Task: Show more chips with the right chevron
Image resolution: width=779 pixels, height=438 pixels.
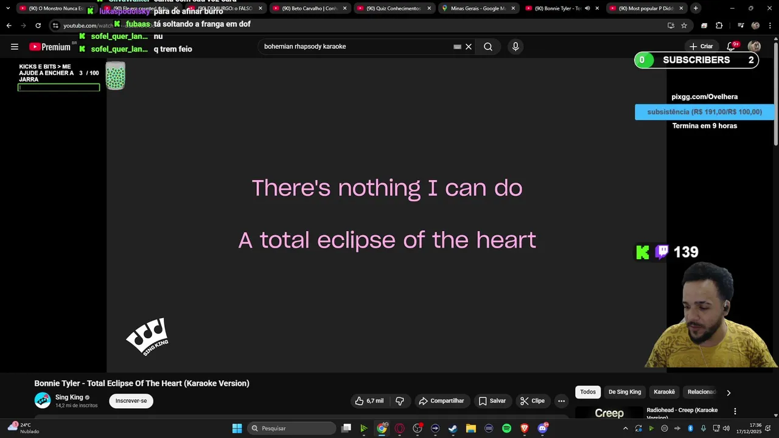Action: pyautogui.click(x=728, y=392)
